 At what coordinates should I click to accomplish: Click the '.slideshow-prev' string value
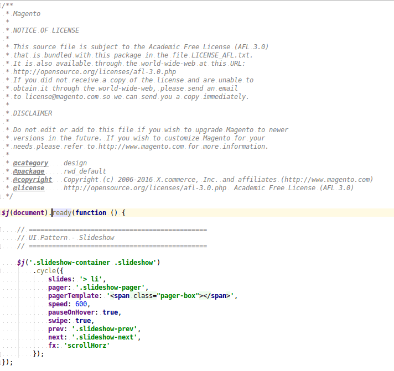104,329
